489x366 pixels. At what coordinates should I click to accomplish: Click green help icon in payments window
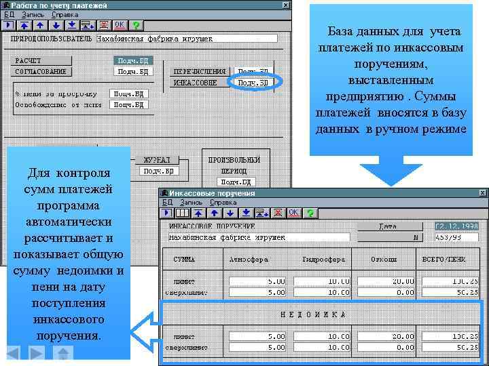pyautogui.click(x=136, y=26)
